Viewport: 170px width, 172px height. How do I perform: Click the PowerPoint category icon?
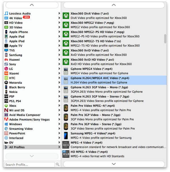(x=6, y=133)
